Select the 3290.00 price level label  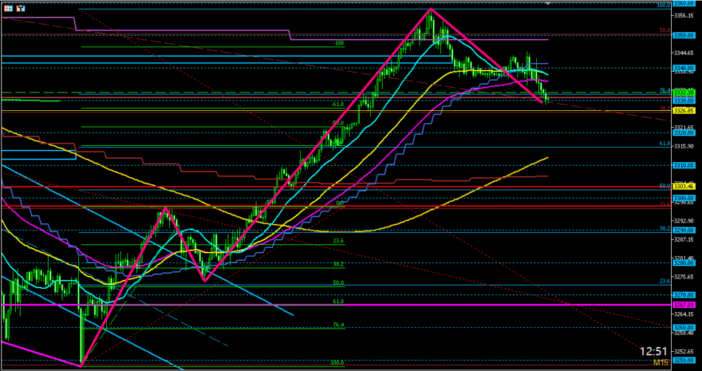(x=684, y=230)
